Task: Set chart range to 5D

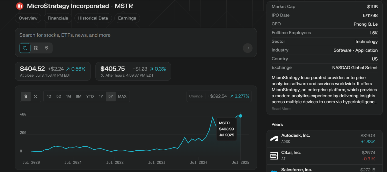Action: click(59, 96)
